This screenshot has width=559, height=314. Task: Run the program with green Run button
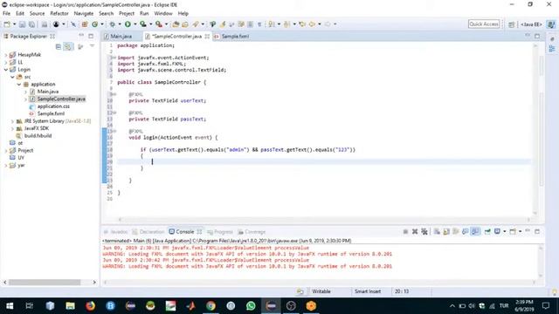pos(128,24)
